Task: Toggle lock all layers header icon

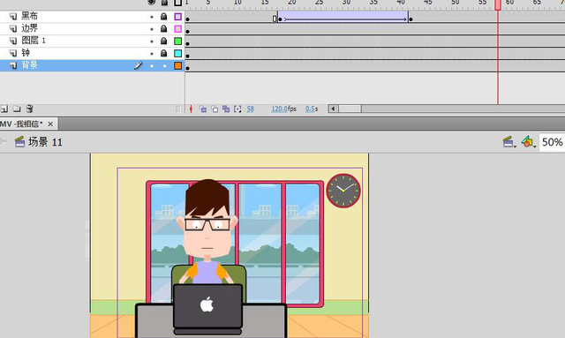Action: (x=164, y=3)
